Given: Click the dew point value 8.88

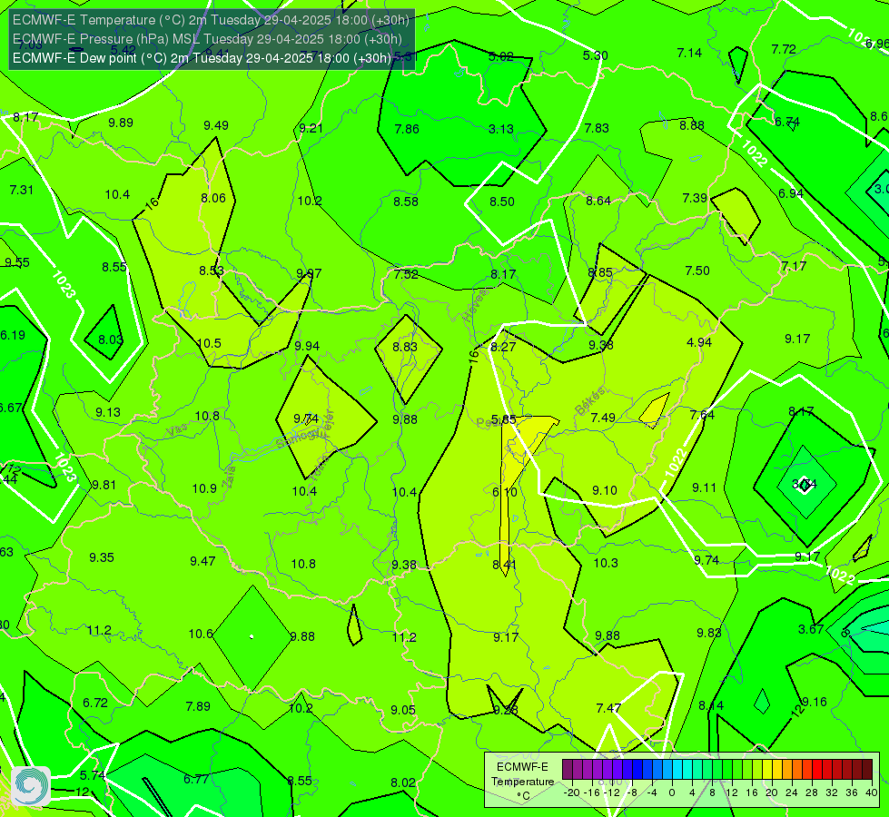Looking at the screenshot, I should coord(692,125).
